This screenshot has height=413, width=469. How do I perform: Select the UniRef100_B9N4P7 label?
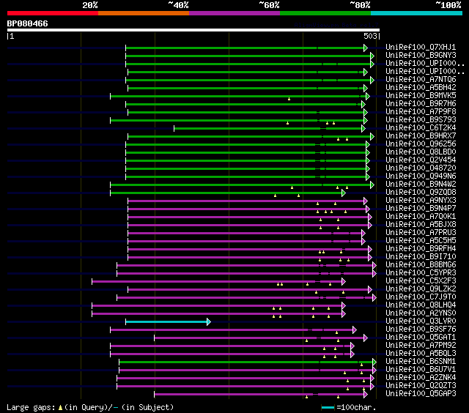[421, 209]
